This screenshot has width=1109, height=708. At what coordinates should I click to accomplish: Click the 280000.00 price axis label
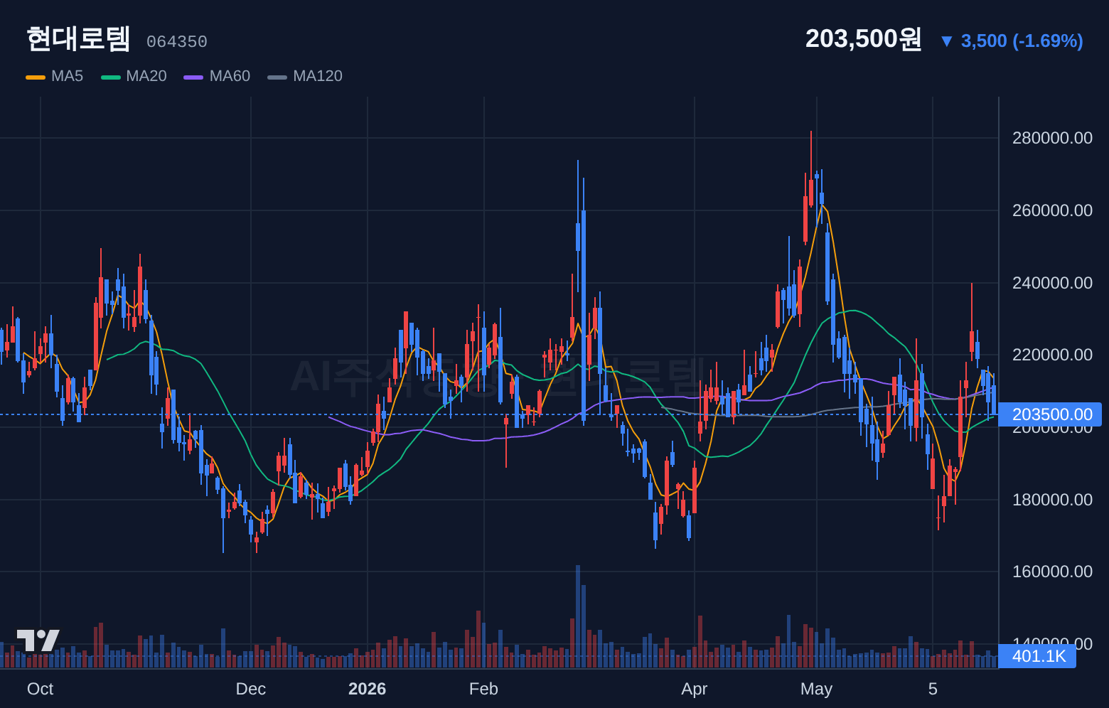point(1052,138)
